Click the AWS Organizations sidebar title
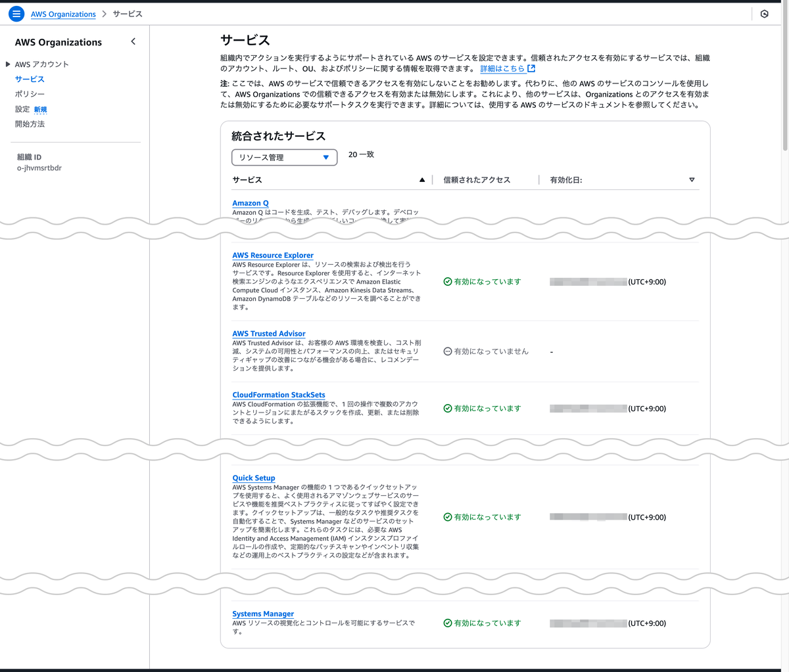 click(x=59, y=42)
